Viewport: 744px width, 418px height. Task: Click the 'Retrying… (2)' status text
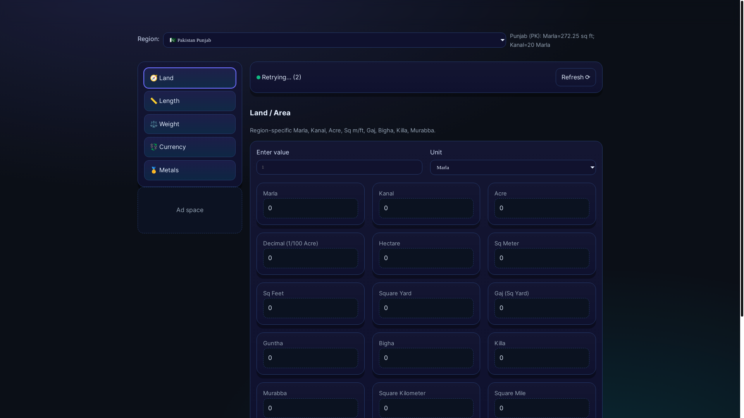click(x=281, y=77)
